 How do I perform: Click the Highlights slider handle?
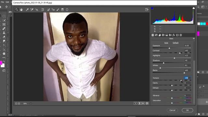point(175,58)
